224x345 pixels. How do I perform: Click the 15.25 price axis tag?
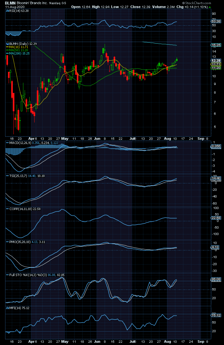(x=216, y=45)
